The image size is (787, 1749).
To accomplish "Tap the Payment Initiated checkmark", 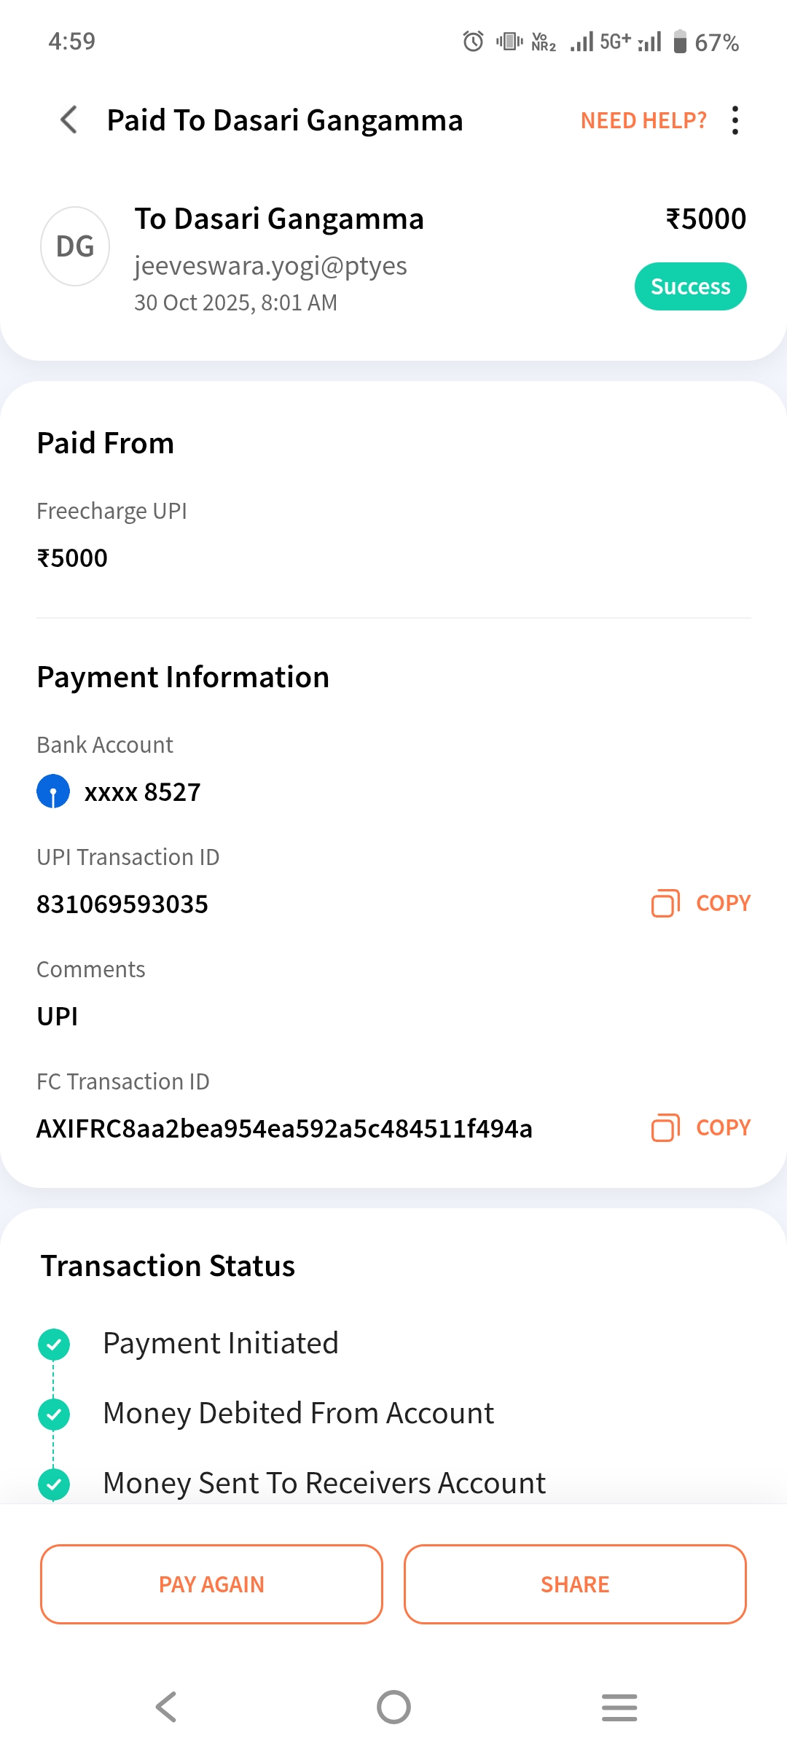I will [x=54, y=1344].
